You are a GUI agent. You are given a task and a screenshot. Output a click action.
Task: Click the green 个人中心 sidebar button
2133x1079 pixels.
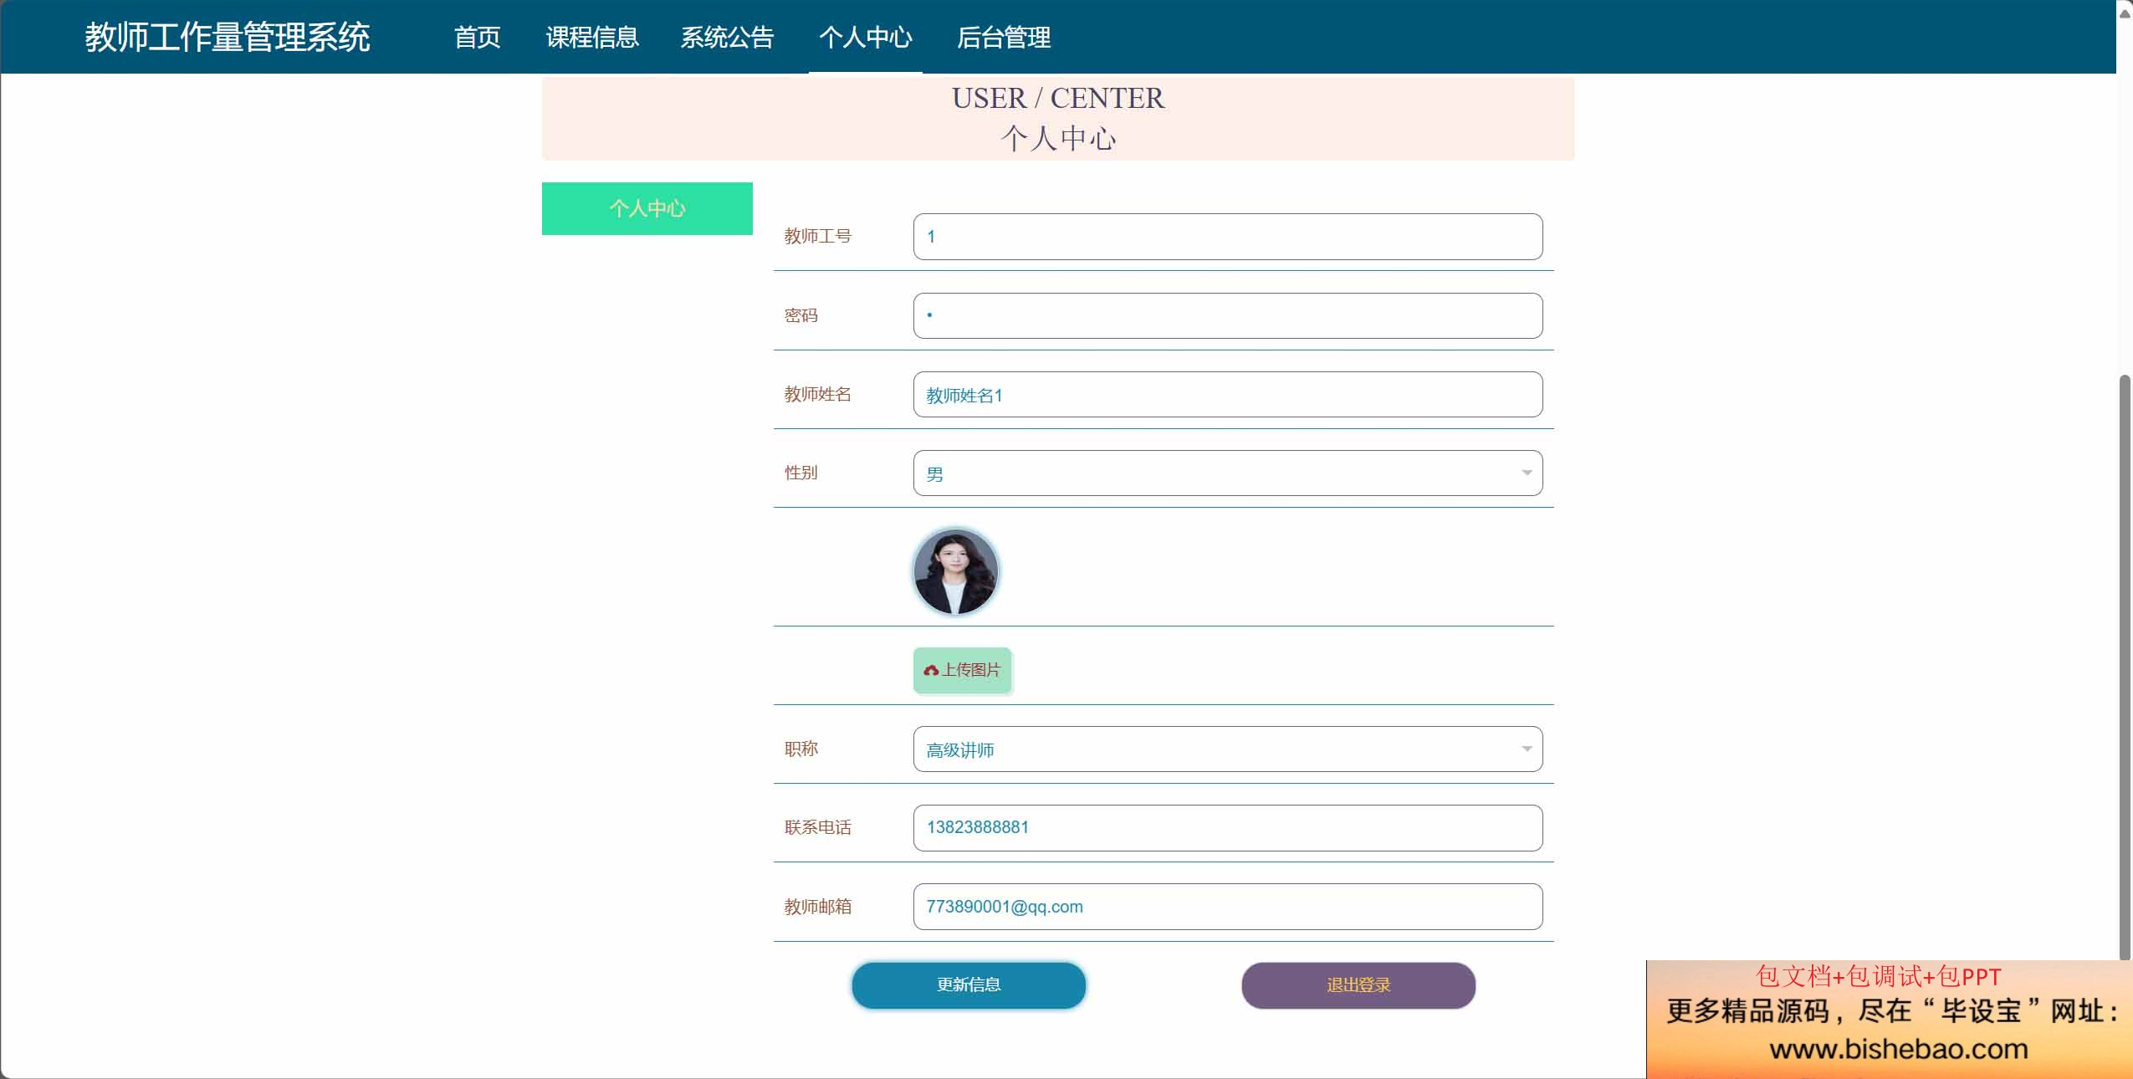[647, 208]
